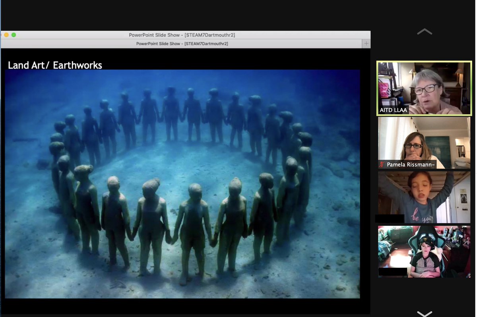477x317 pixels.
Task: Click the yellow minimize button of PowerPoint window
Action: 6,35
